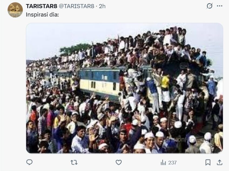Open the three-dot more options menu

click(220, 6)
